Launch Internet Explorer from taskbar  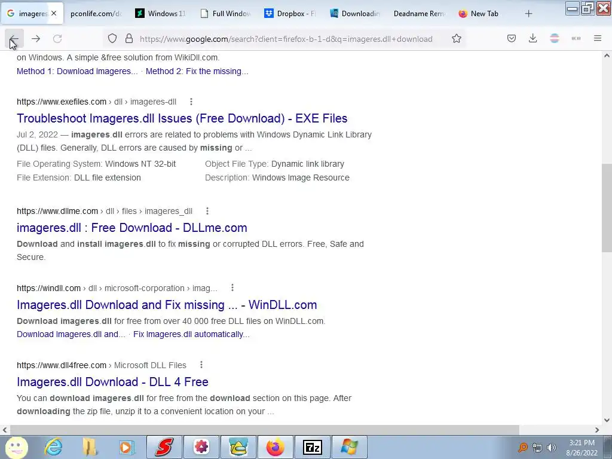click(x=53, y=447)
